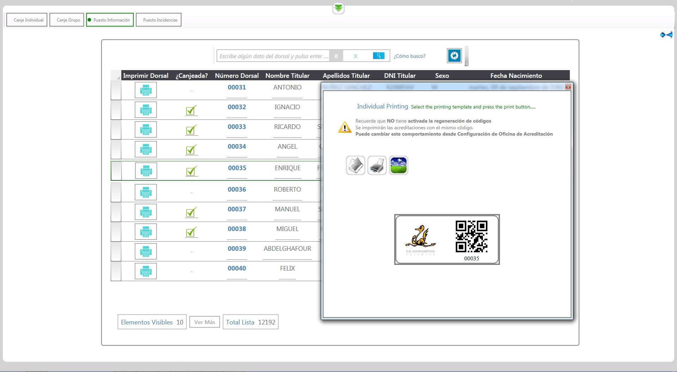Clear the search with the X button
Viewport: 677px width, 372px height.
click(355, 56)
